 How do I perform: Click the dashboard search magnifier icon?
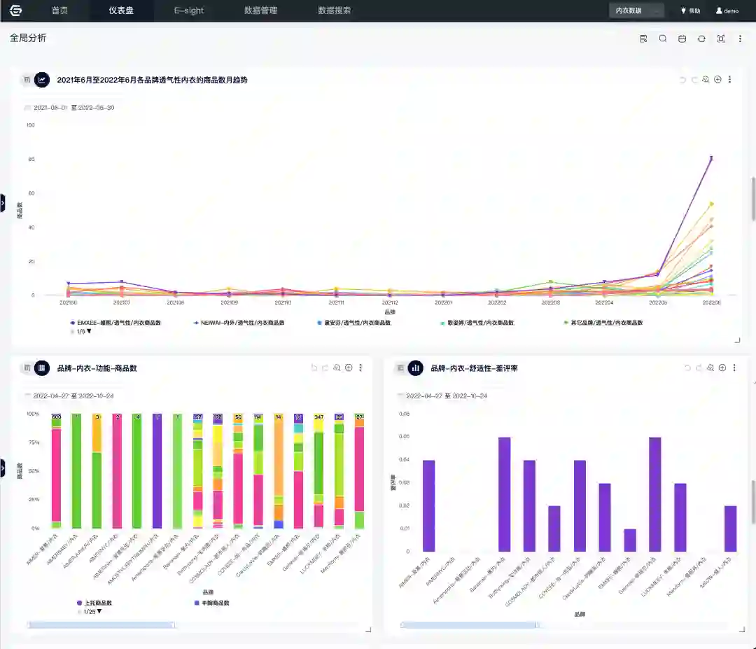663,39
